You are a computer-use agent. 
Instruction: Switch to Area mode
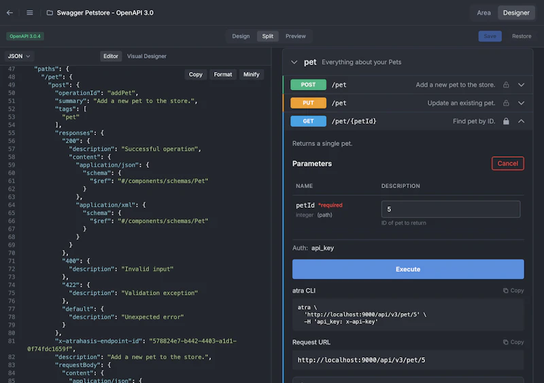[483, 13]
